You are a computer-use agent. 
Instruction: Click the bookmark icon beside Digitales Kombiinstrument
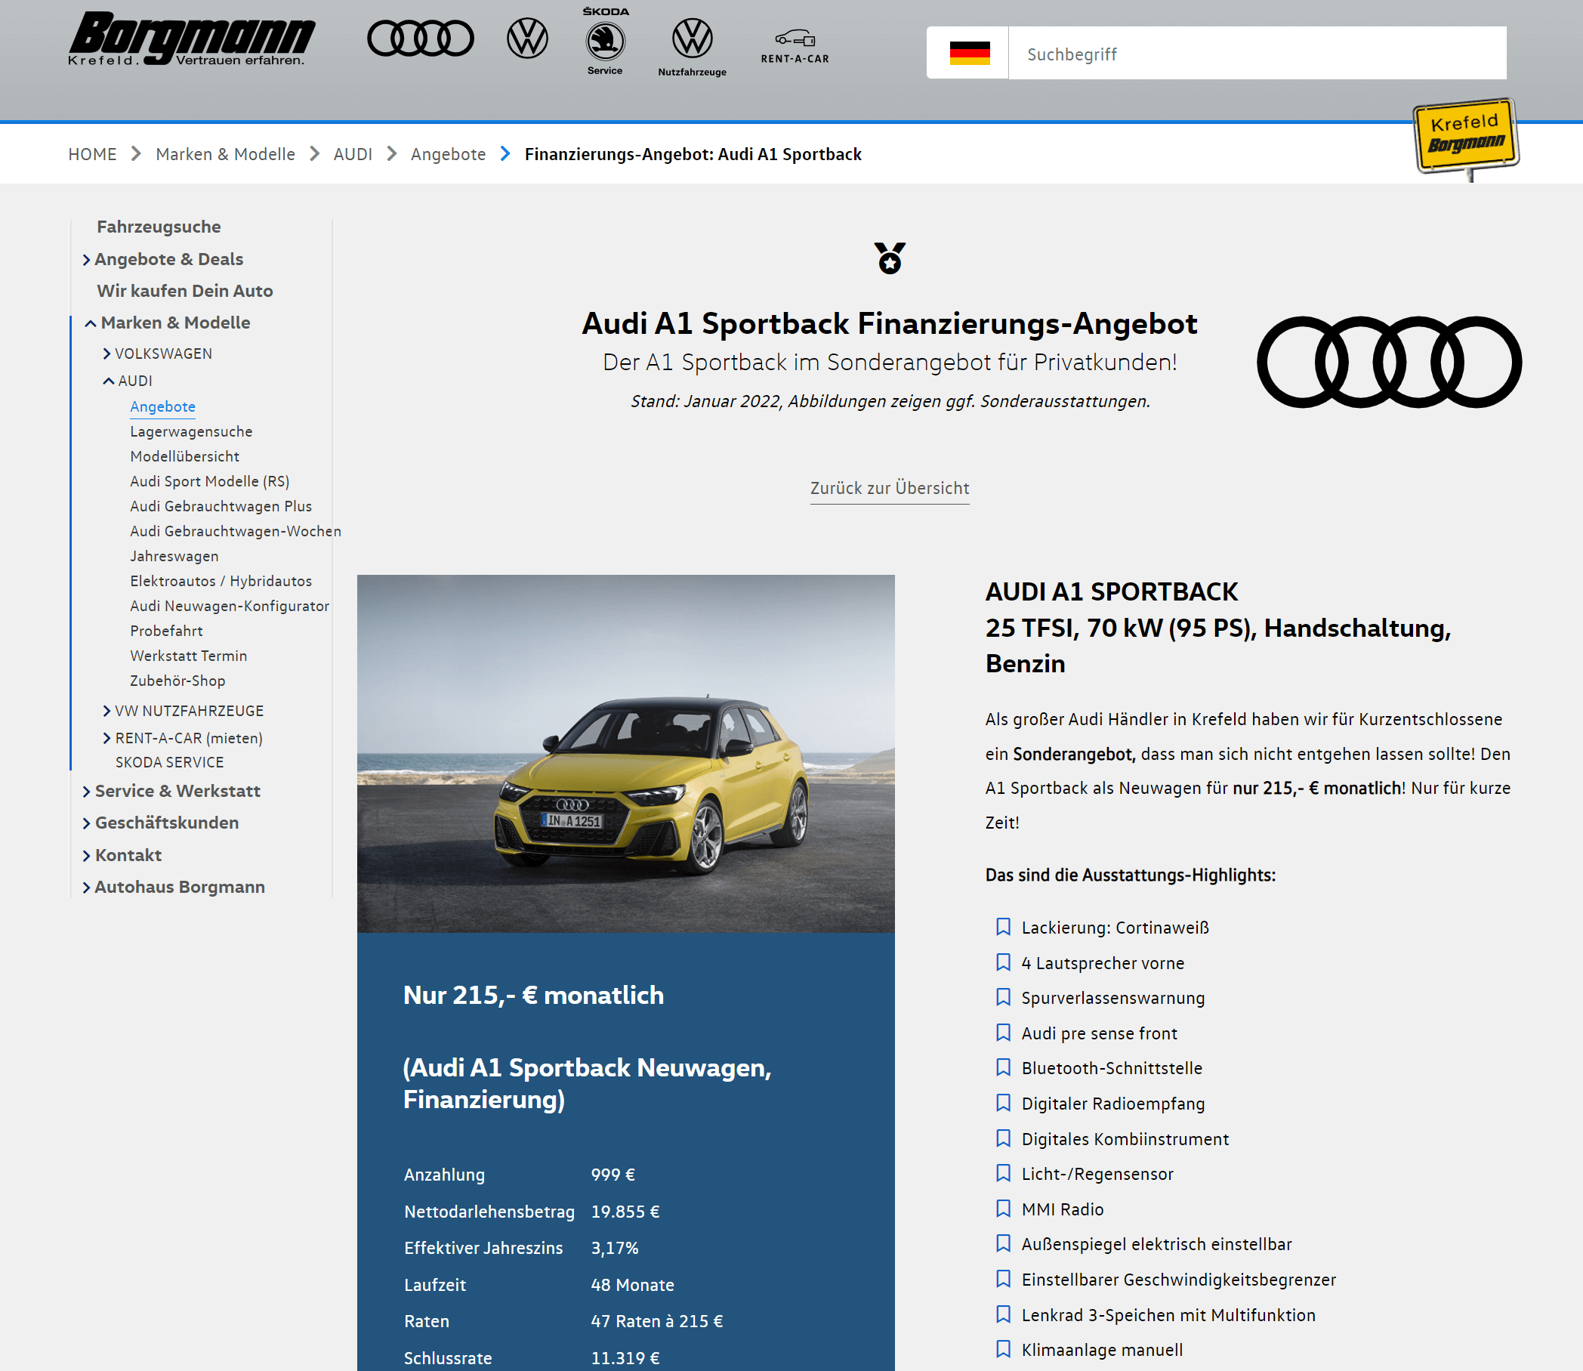1003,1138
